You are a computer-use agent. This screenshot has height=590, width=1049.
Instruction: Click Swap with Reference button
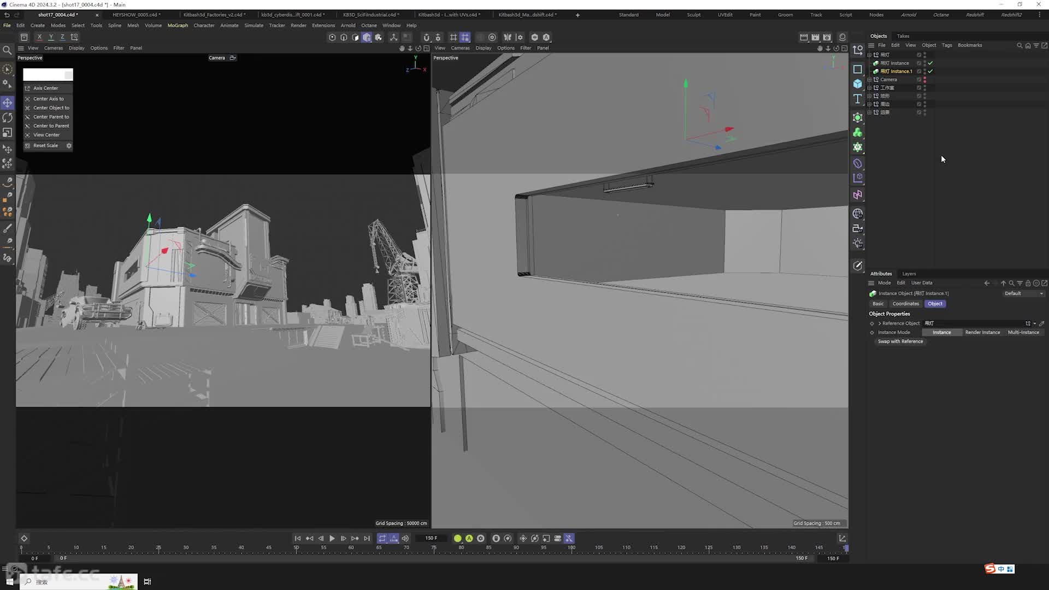pyautogui.click(x=900, y=341)
